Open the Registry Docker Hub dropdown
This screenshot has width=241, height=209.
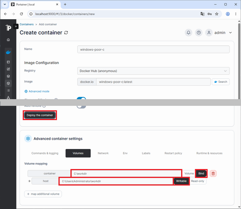coord(154,71)
